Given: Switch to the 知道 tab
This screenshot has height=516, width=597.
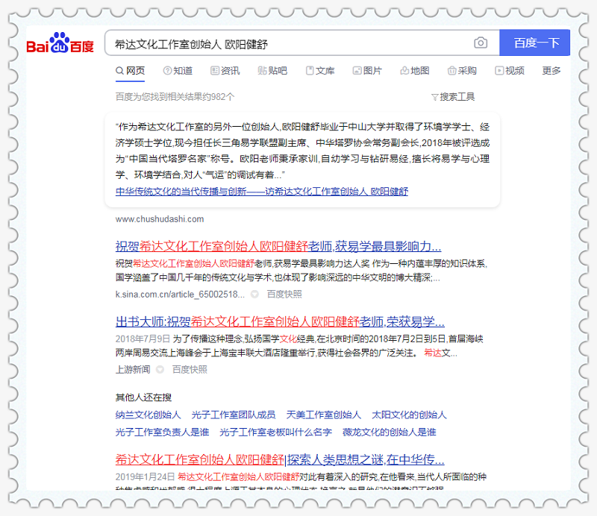Looking at the screenshot, I should [x=178, y=71].
